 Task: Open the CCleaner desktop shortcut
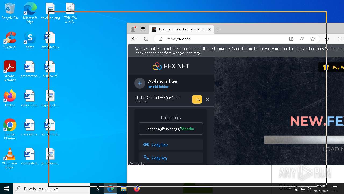pos(10,40)
